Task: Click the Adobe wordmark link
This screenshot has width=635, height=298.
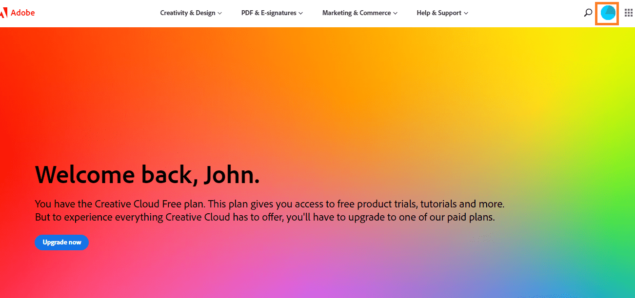Action: click(x=23, y=12)
